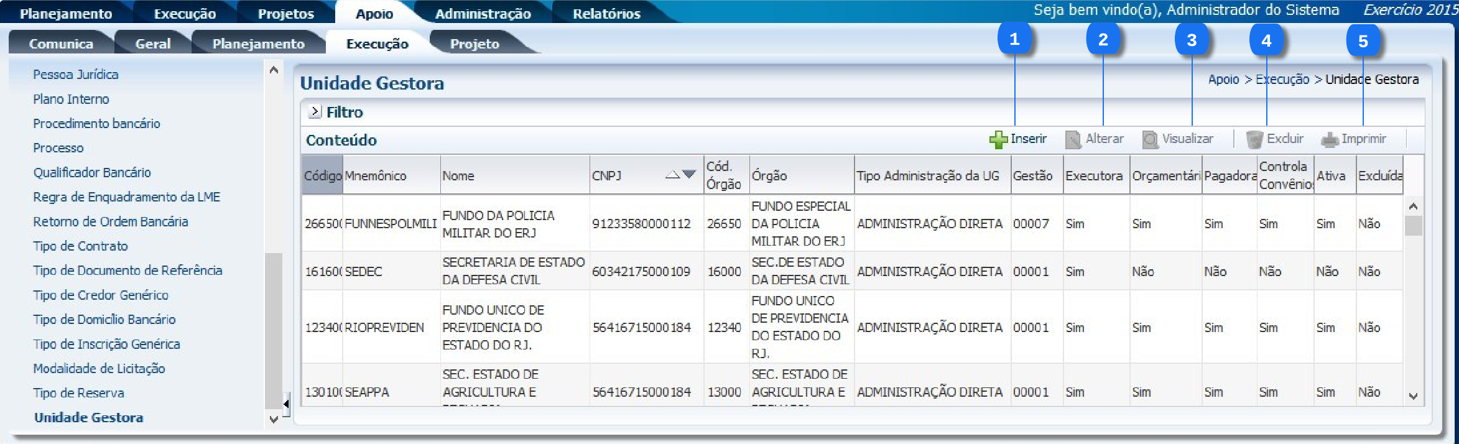The height and width of the screenshot is (444, 1459).
Task: Open Tipo de Contrato in sidebar
Action: pyautogui.click(x=80, y=246)
